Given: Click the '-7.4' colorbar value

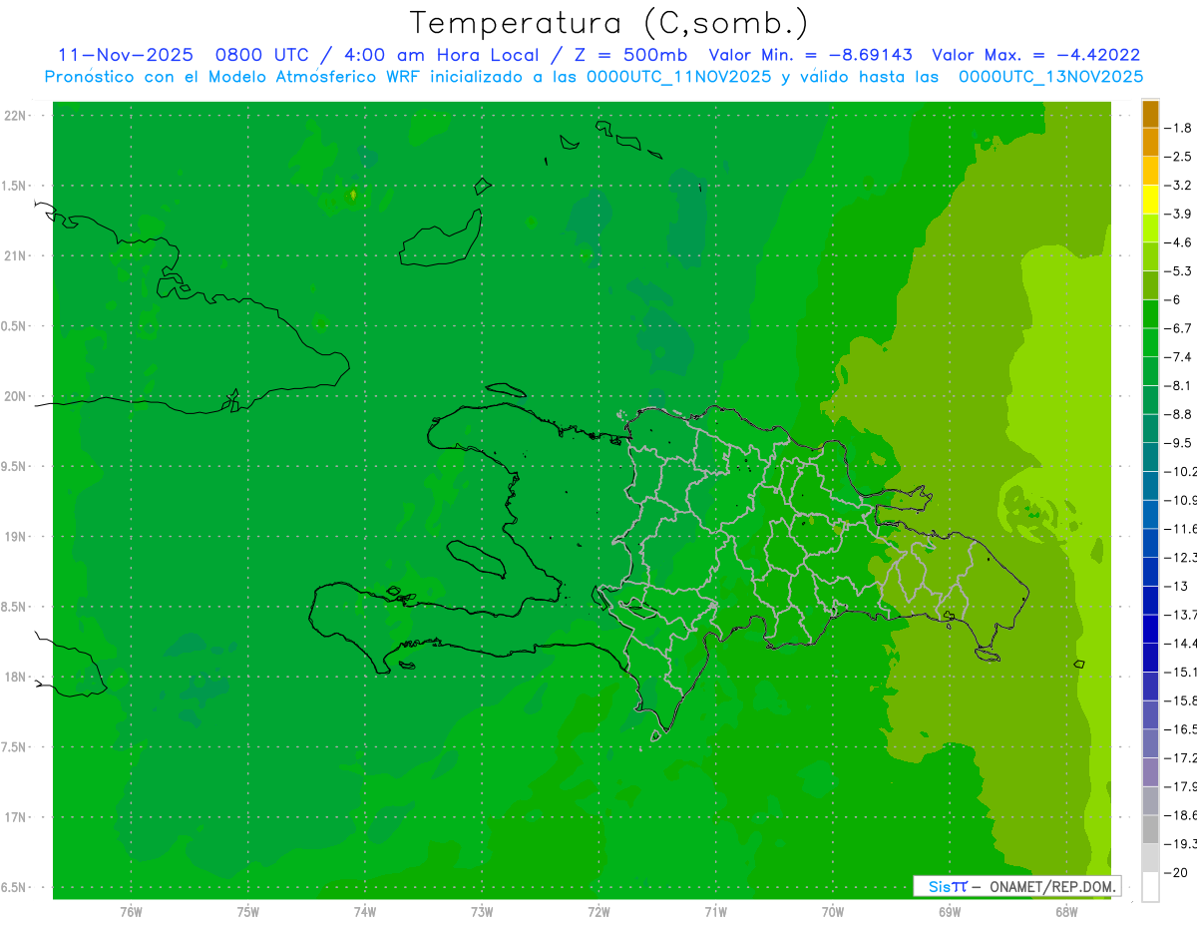Looking at the screenshot, I should click(x=1178, y=356).
